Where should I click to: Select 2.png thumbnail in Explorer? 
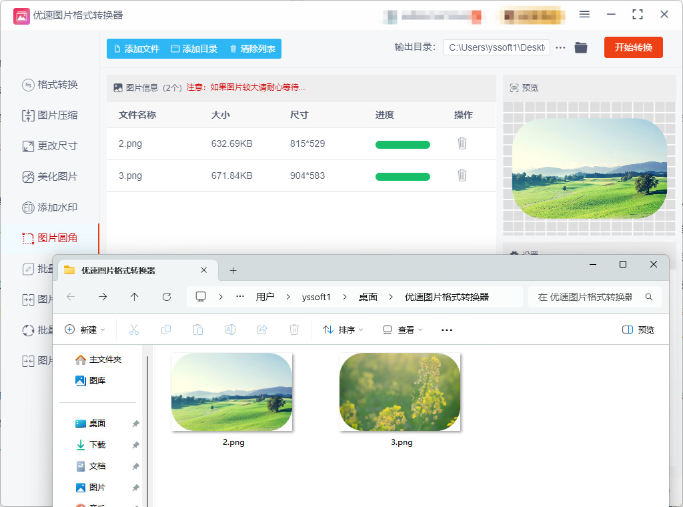tap(231, 392)
